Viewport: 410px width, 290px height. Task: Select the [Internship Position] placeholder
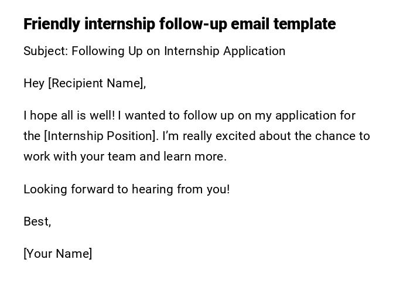pos(101,136)
